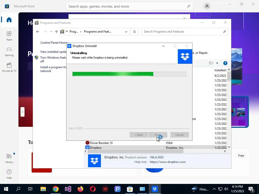Open File Explorer from taskbar
This screenshot has width=259, height=194.
(43, 189)
